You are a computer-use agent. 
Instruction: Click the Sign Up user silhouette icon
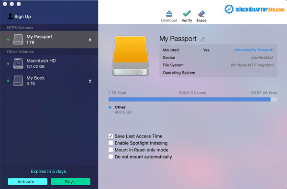10,16
